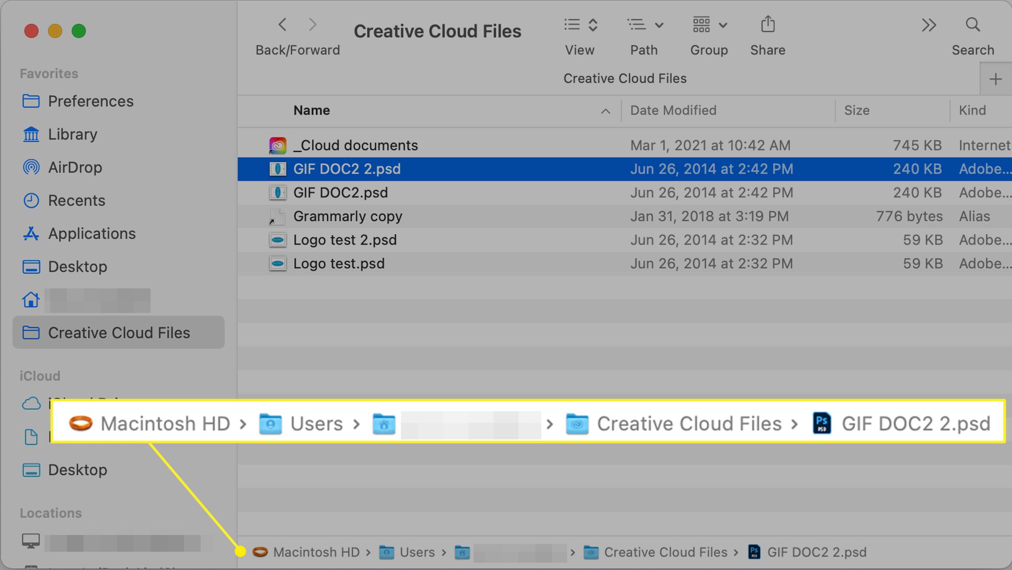The width and height of the screenshot is (1012, 570).
Task: Select the _Cloud documents file icon
Action: pos(278,145)
